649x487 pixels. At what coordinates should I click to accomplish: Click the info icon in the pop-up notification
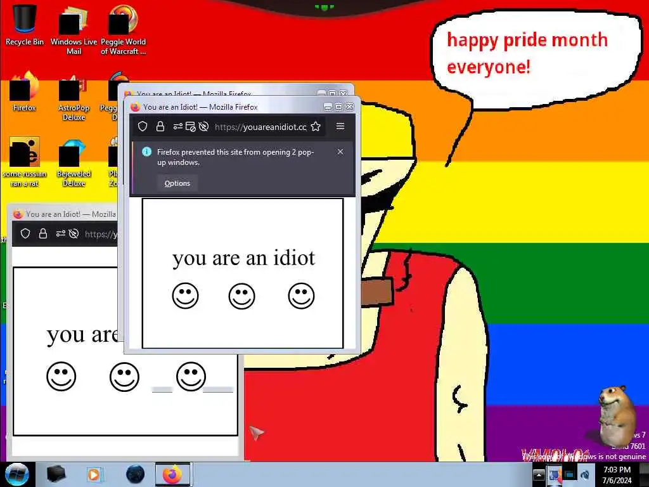point(146,152)
